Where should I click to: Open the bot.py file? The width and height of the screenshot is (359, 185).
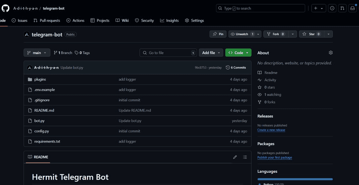coord(39,121)
